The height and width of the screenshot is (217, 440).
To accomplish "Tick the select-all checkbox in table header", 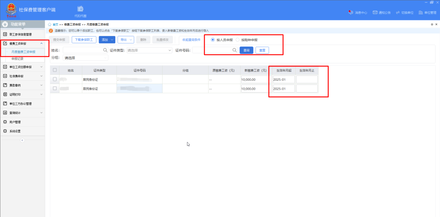I will (x=55, y=70).
